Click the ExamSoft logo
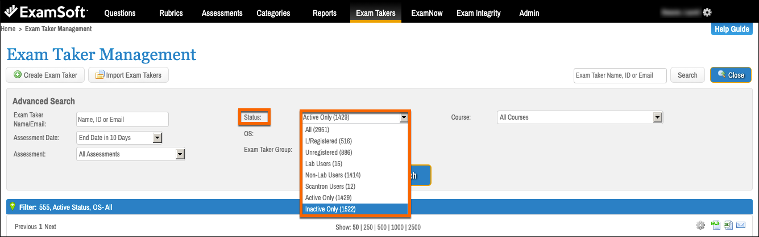 point(45,11)
